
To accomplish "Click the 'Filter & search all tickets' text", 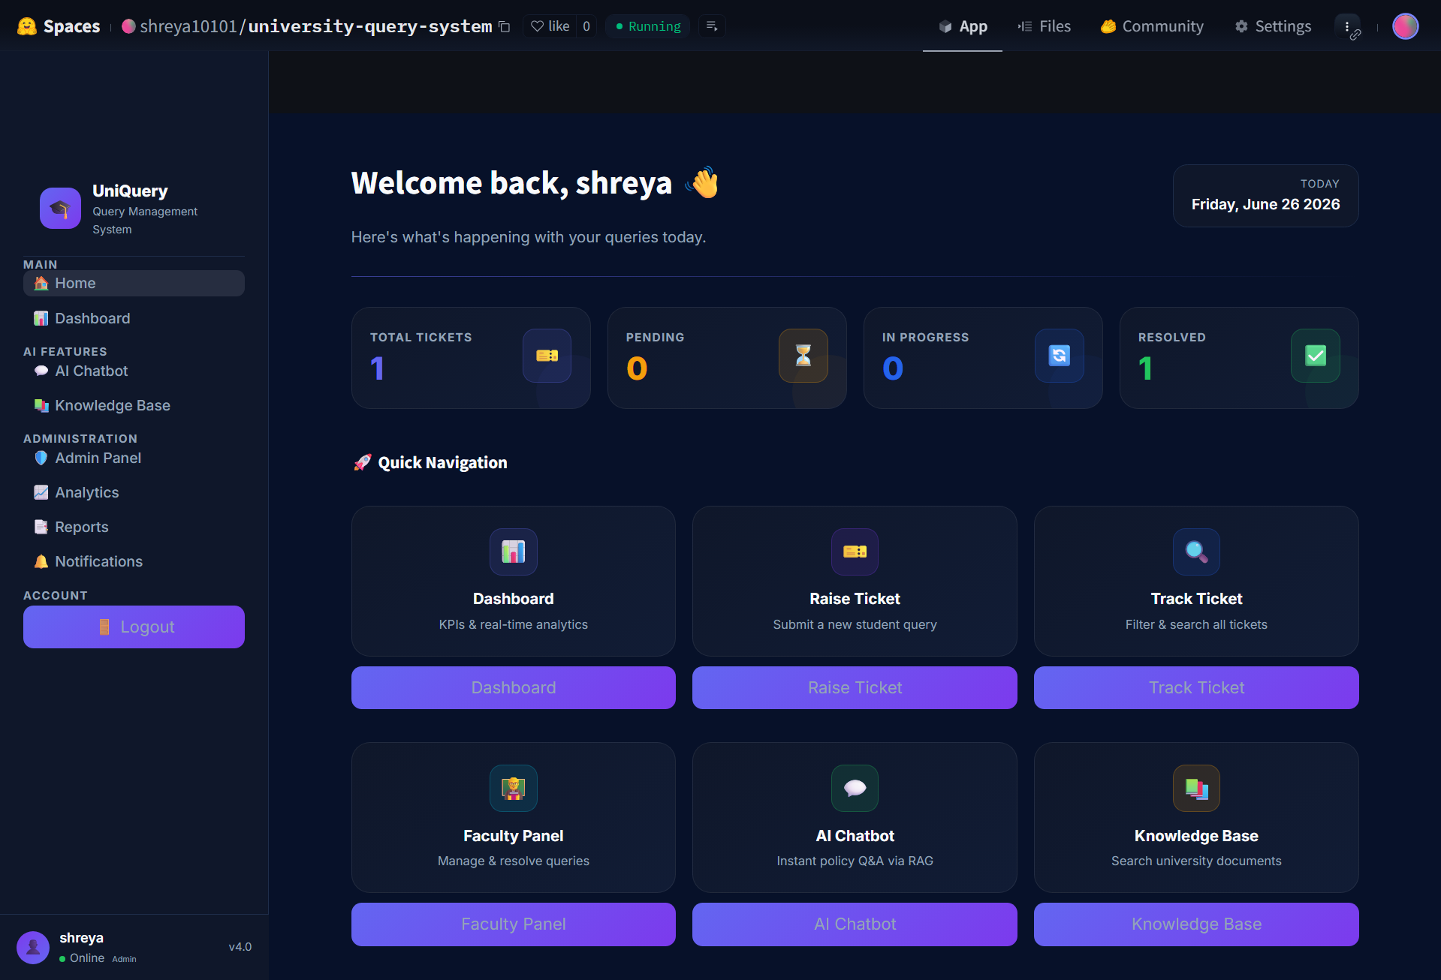I will click(x=1196, y=624).
